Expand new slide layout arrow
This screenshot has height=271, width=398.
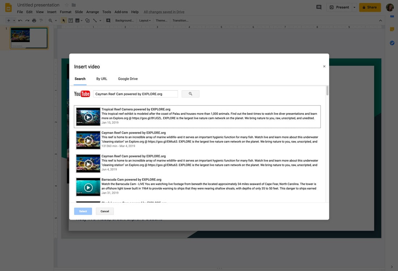tap(14, 21)
